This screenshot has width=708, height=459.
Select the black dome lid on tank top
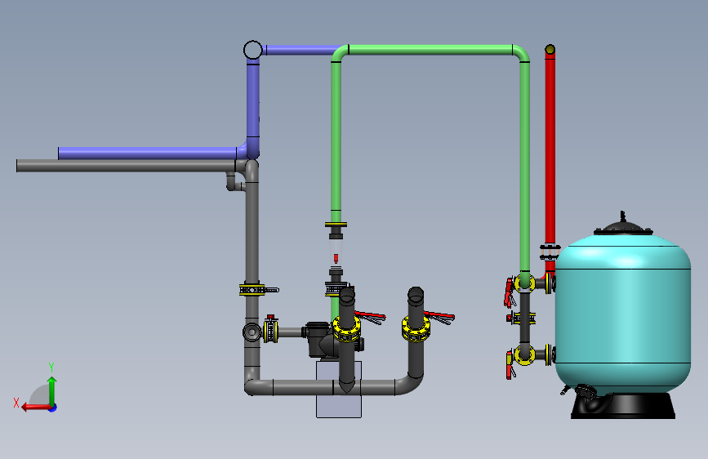623,226
